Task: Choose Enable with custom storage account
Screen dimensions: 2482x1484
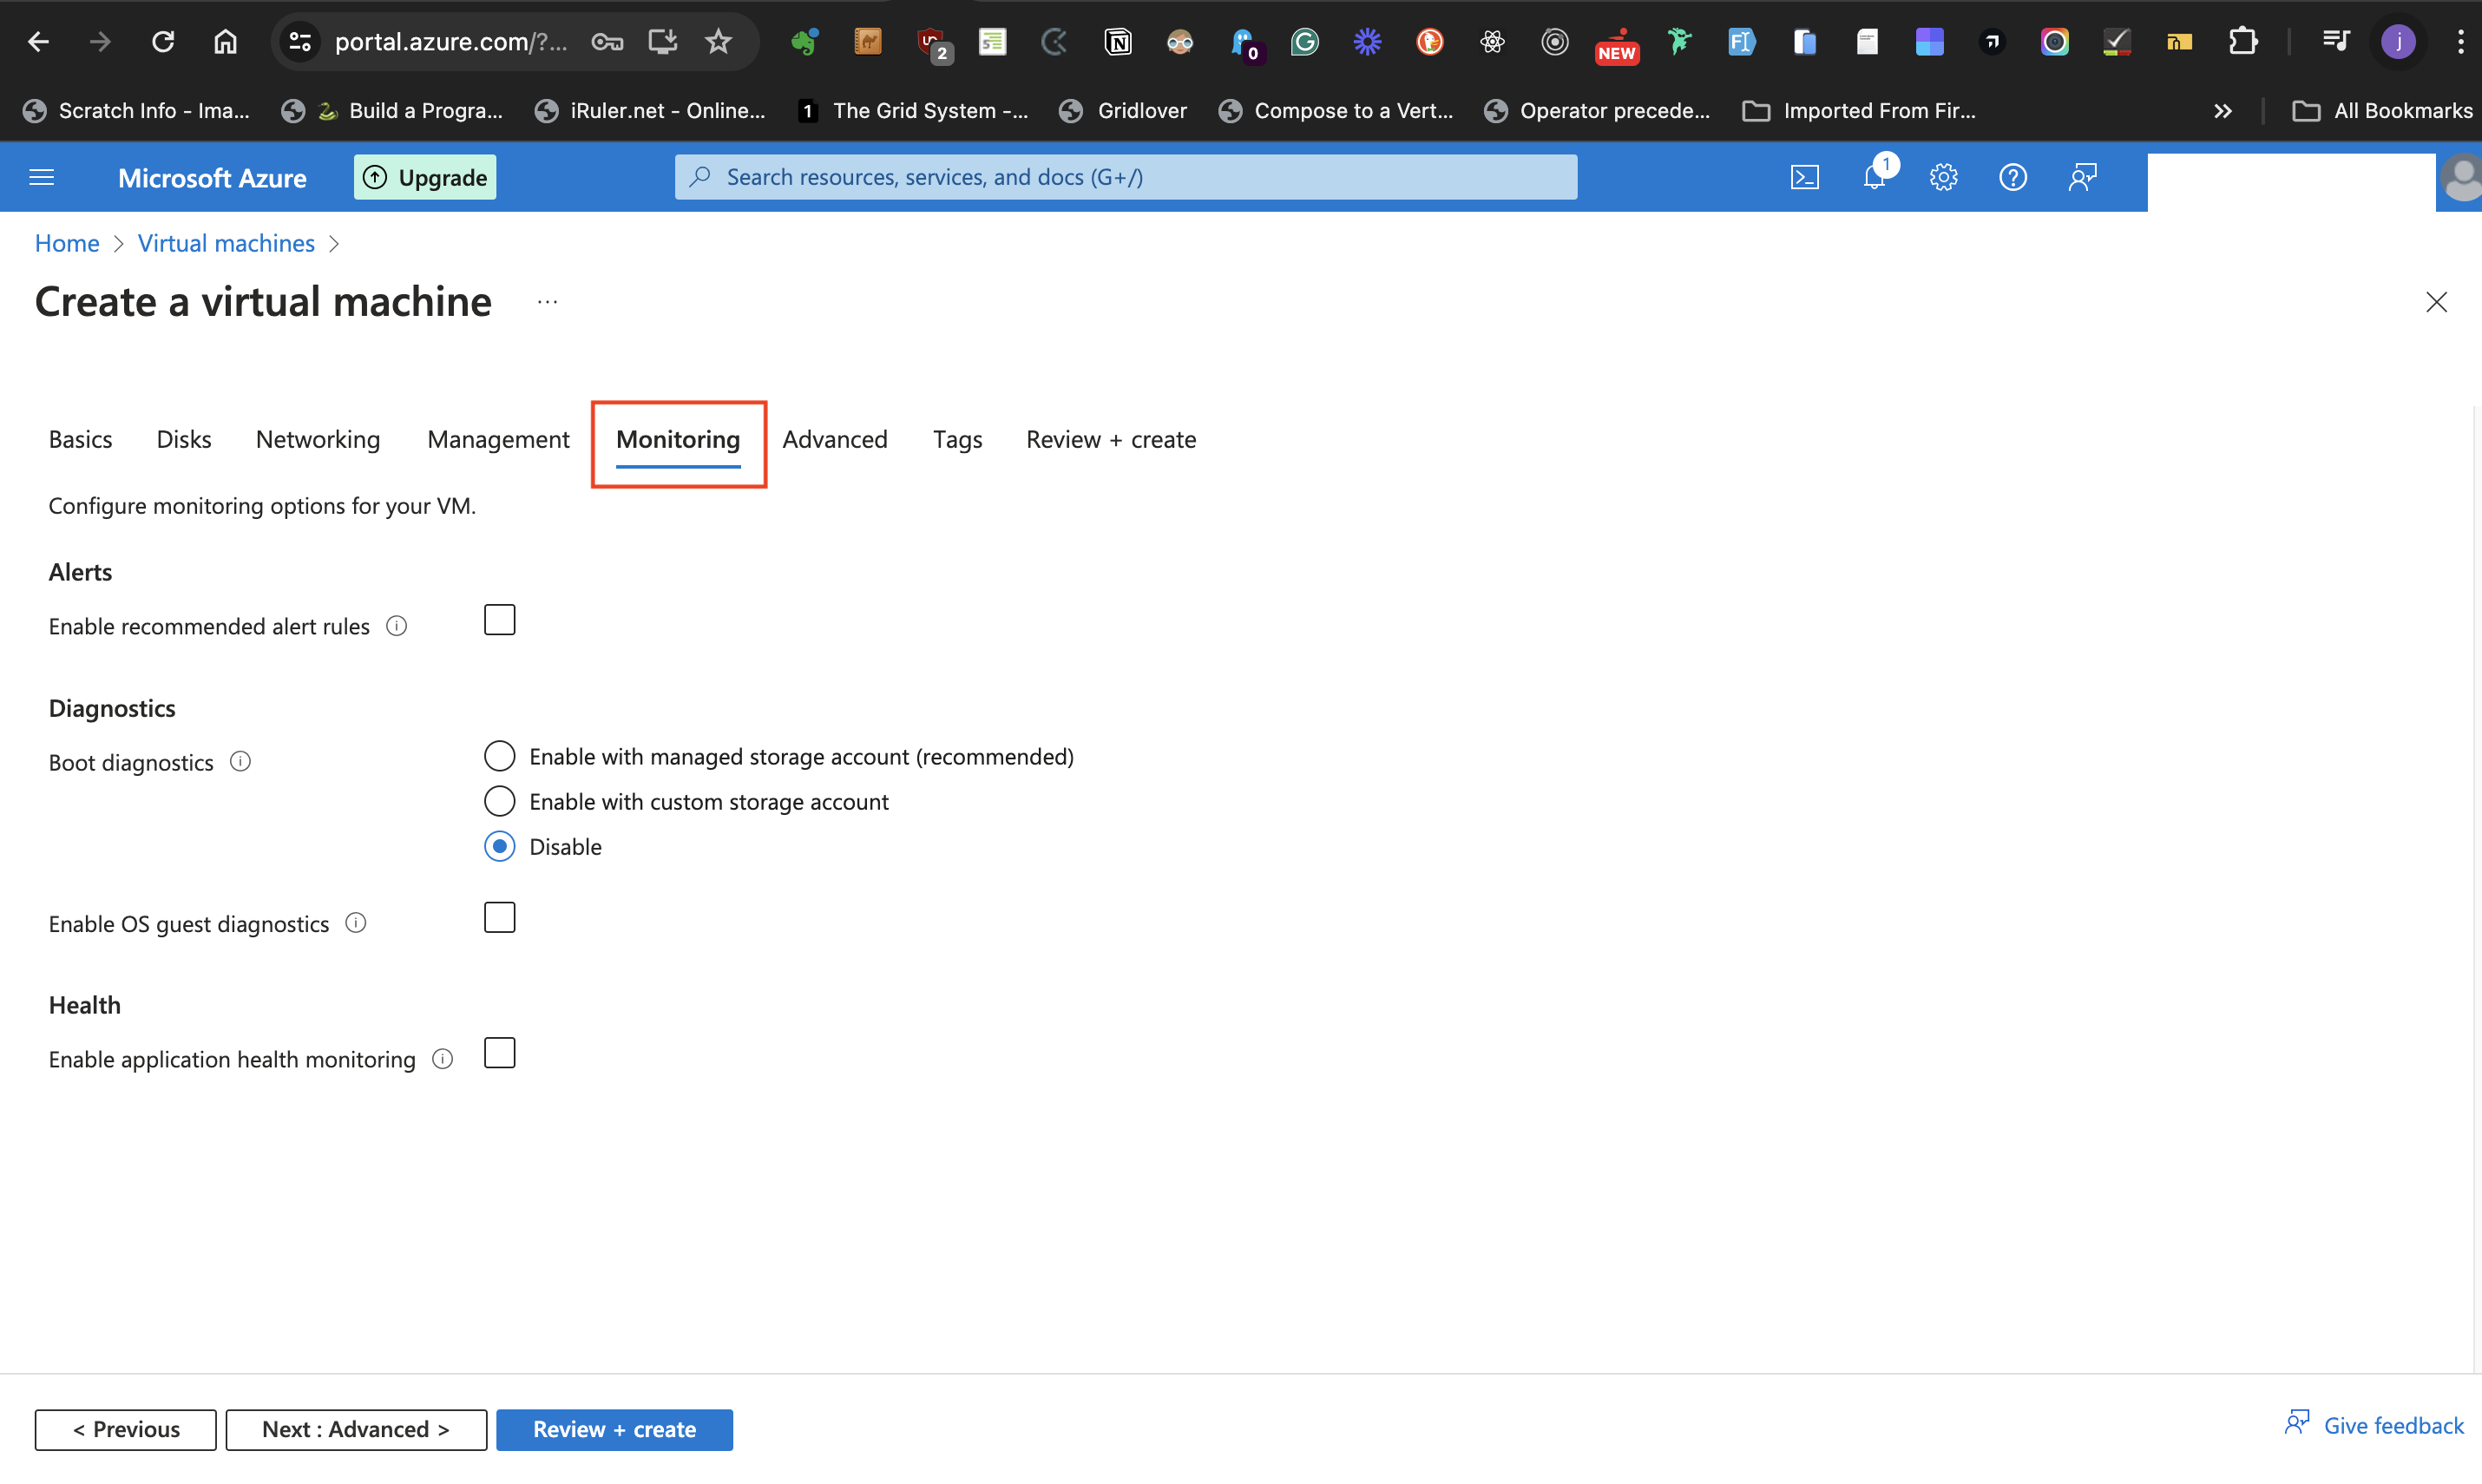Action: pyautogui.click(x=499, y=801)
